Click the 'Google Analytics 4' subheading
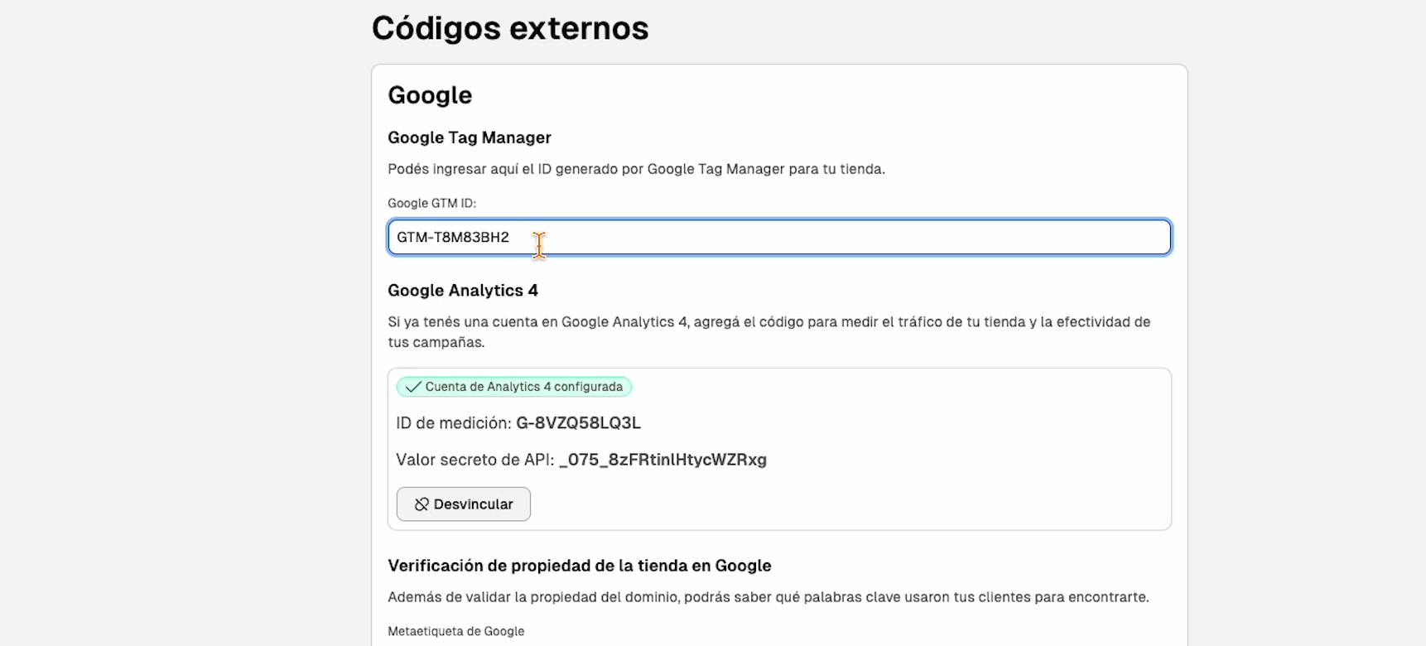Image resolution: width=1426 pixels, height=646 pixels. [x=463, y=291]
